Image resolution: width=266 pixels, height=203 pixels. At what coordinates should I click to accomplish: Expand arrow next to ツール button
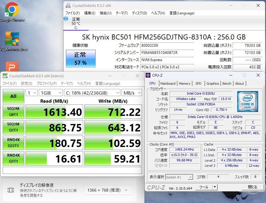[215, 187]
